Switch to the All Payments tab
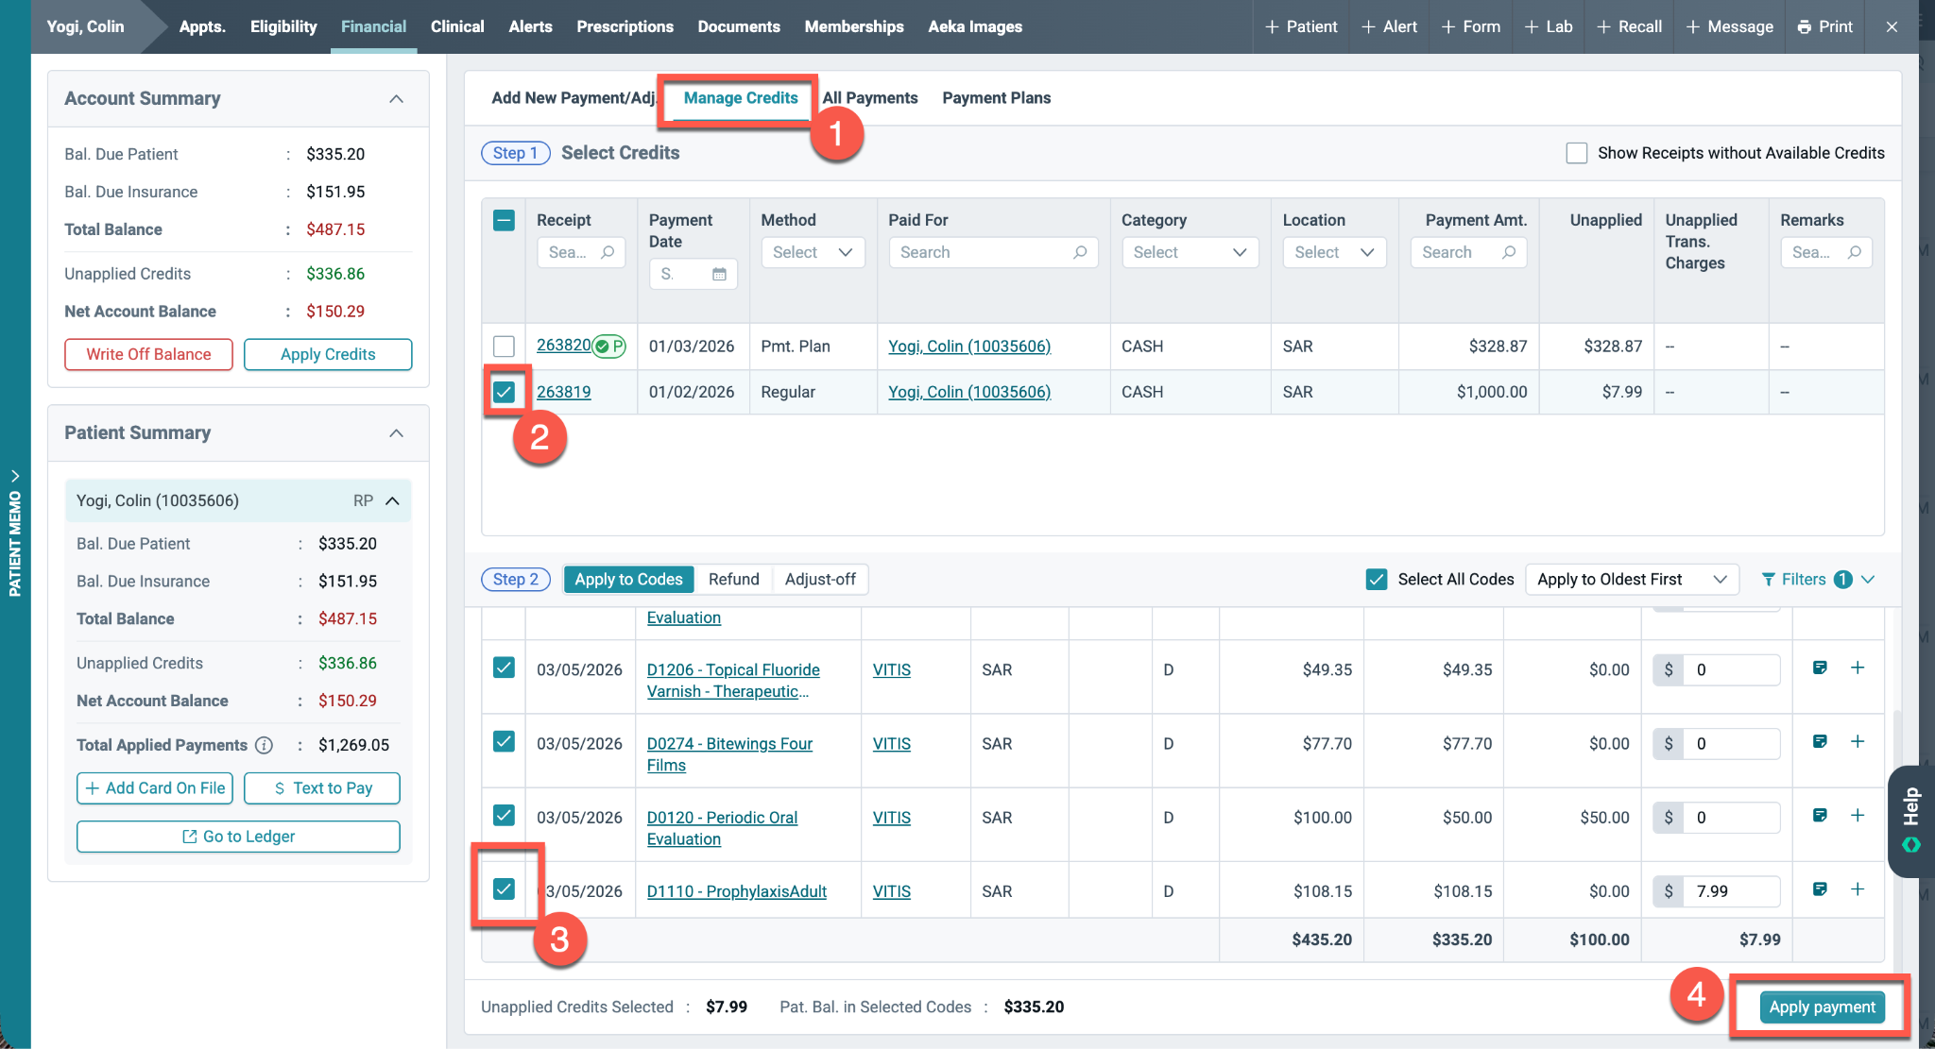Image resolution: width=1935 pixels, height=1049 pixels. click(x=870, y=98)
